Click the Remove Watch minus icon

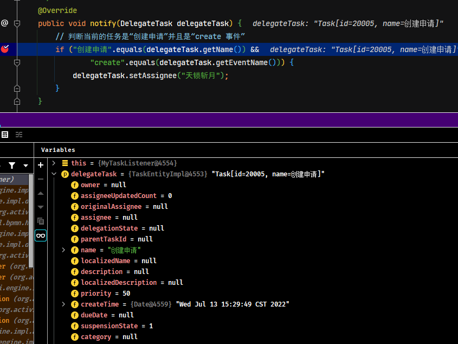41,179
